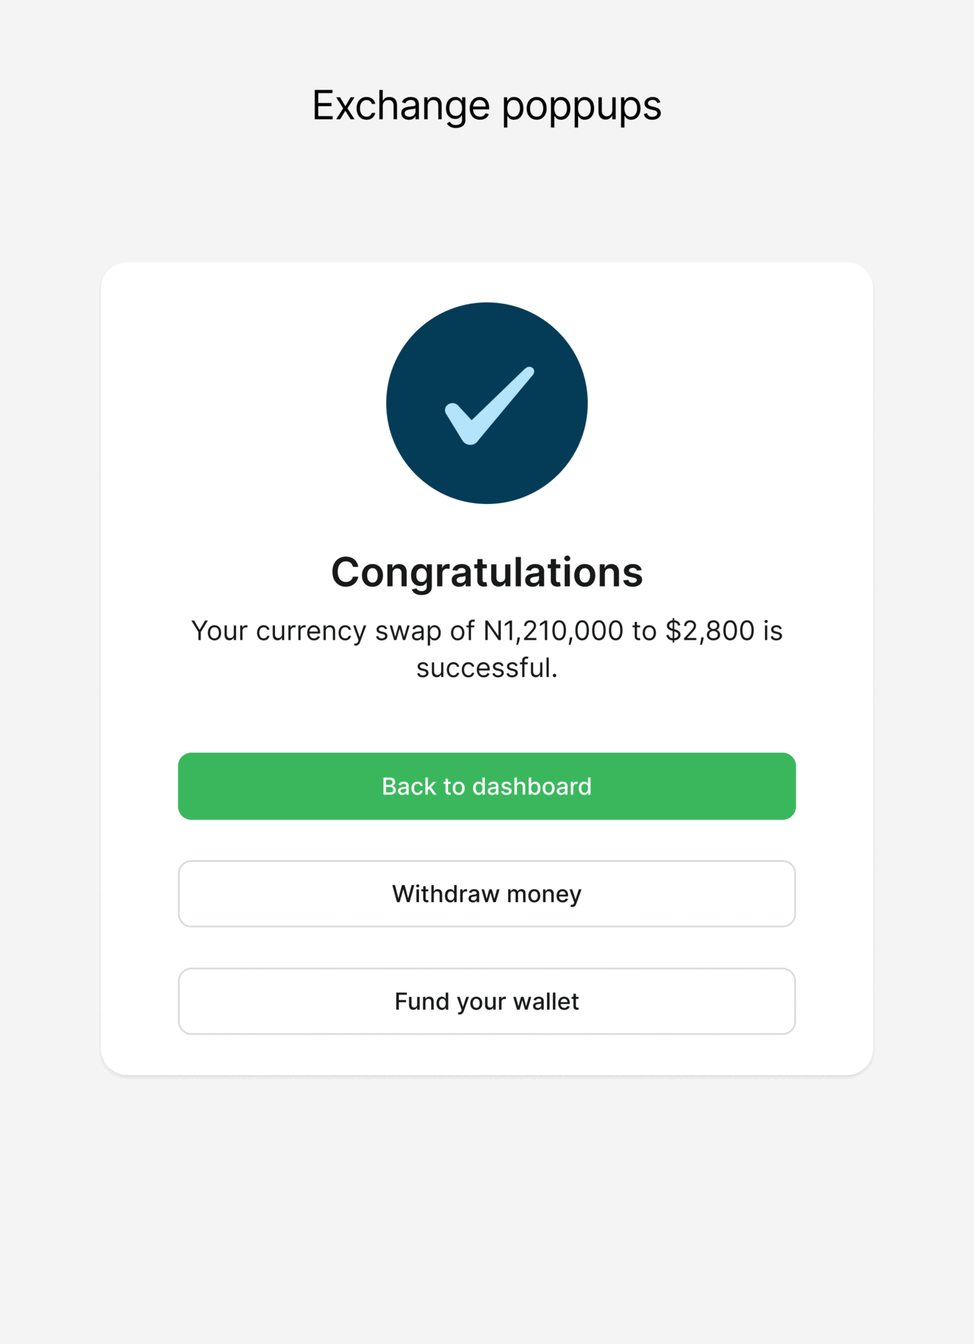Go back to dashboard
Viewport: 974px width, 1344px height.
[x=486, y=786]
